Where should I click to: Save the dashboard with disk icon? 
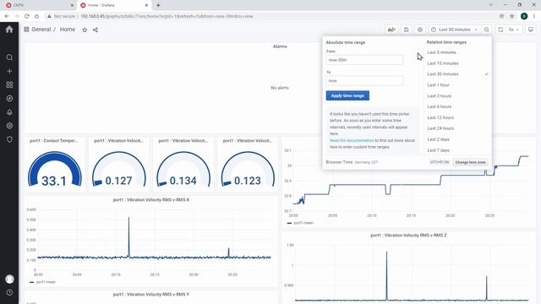(x=406, y=30)
